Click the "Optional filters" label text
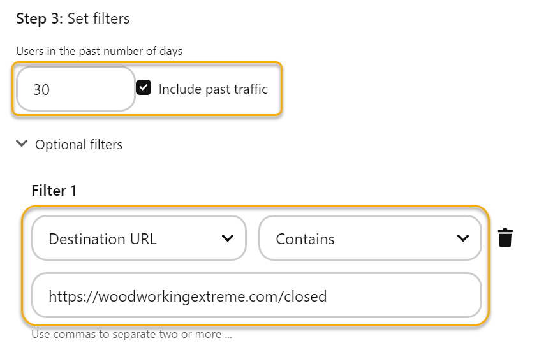539x350 pixels. click(x=78, y=145)
